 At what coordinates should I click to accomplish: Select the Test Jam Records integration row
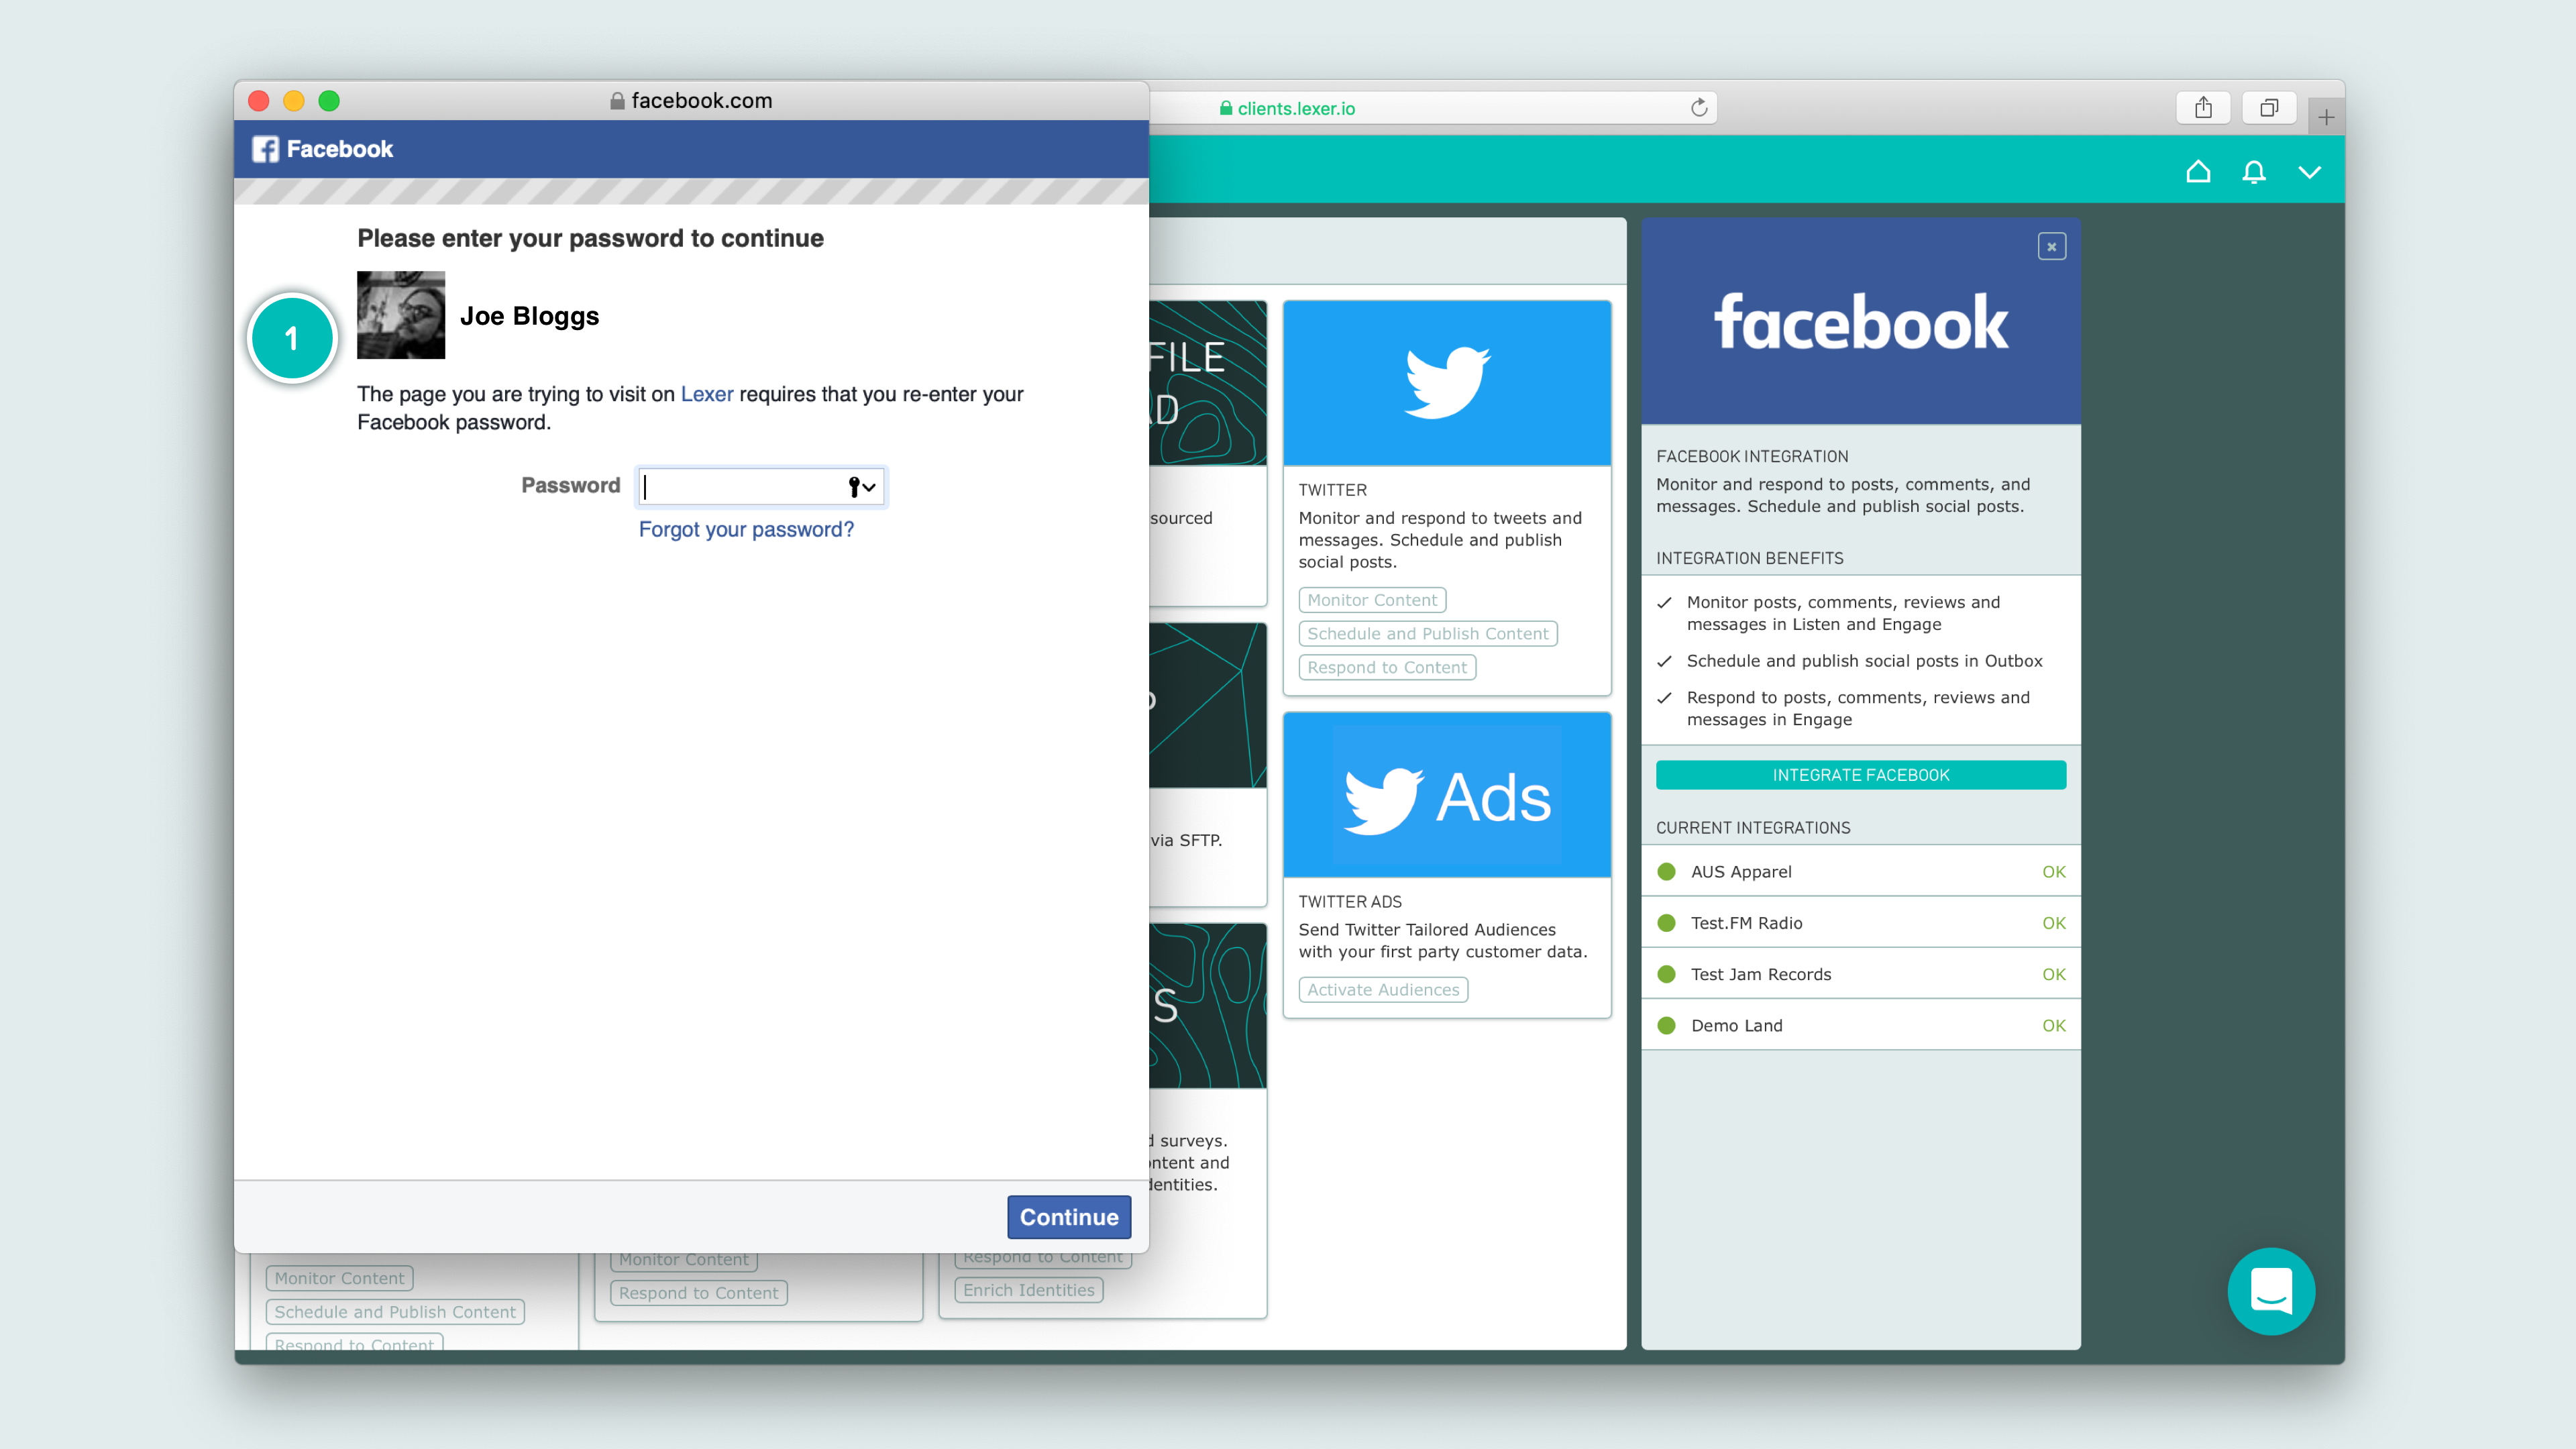(1860, 974)
